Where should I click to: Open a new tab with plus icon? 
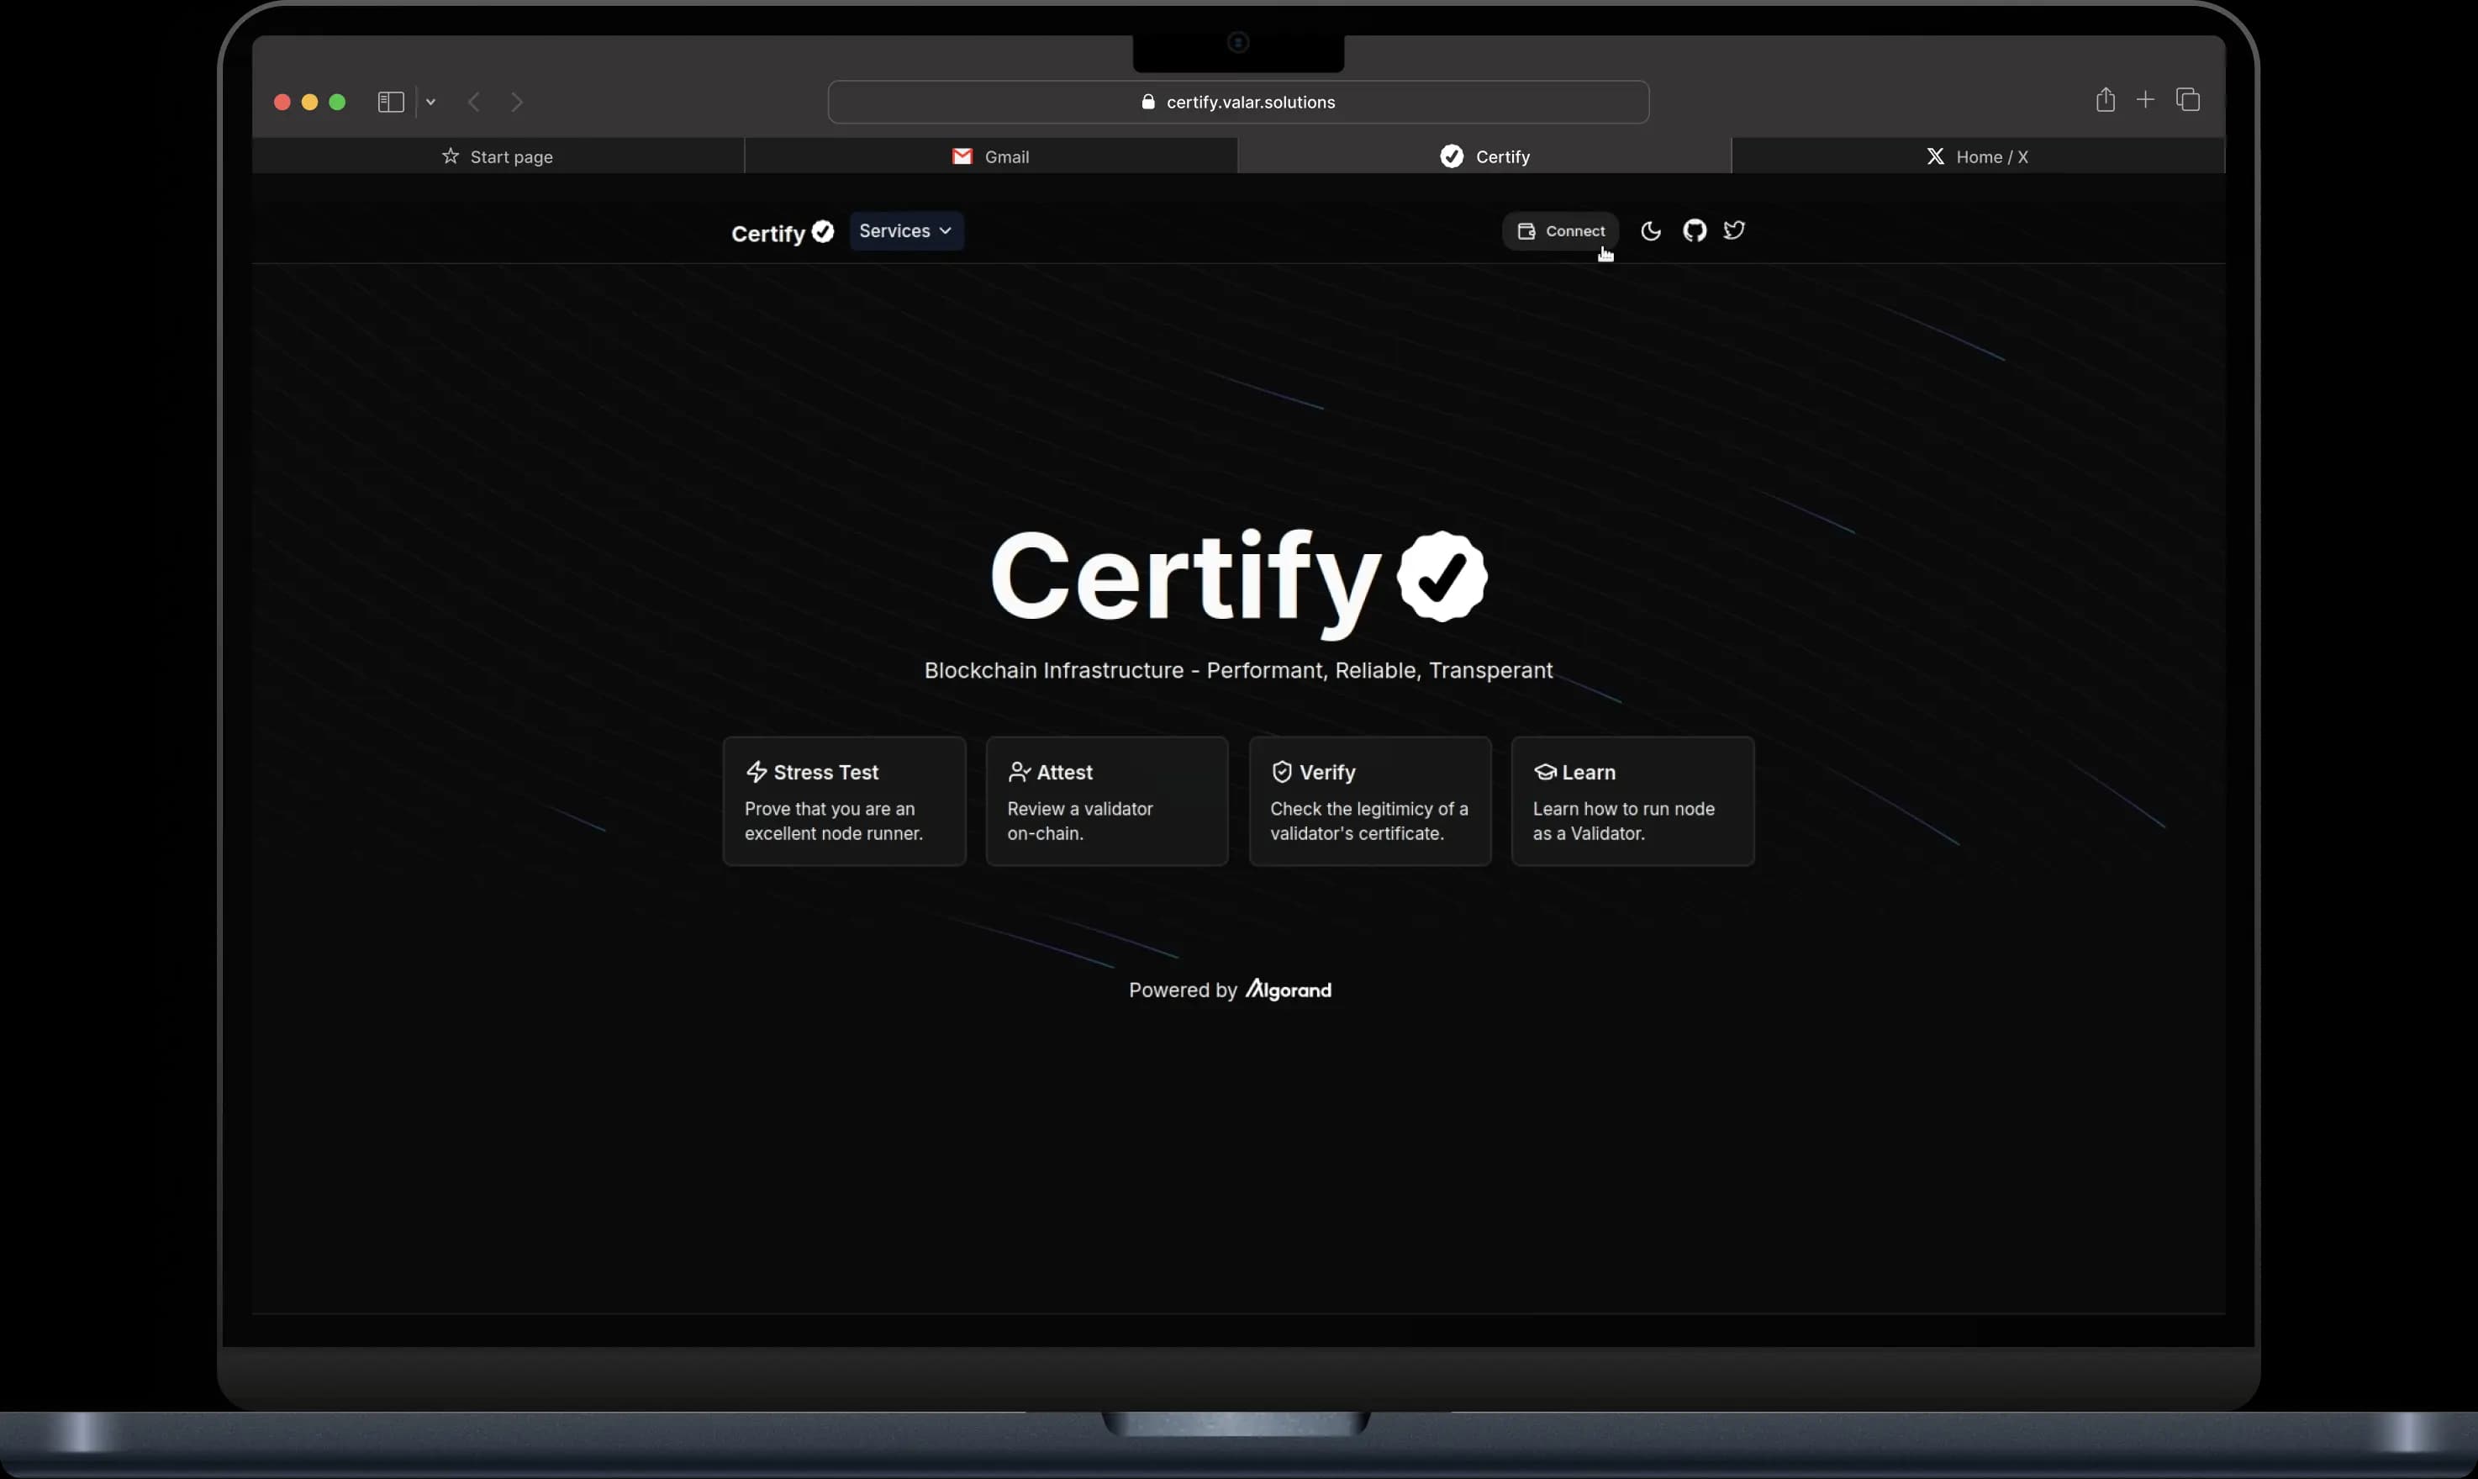click(2145, 100)
